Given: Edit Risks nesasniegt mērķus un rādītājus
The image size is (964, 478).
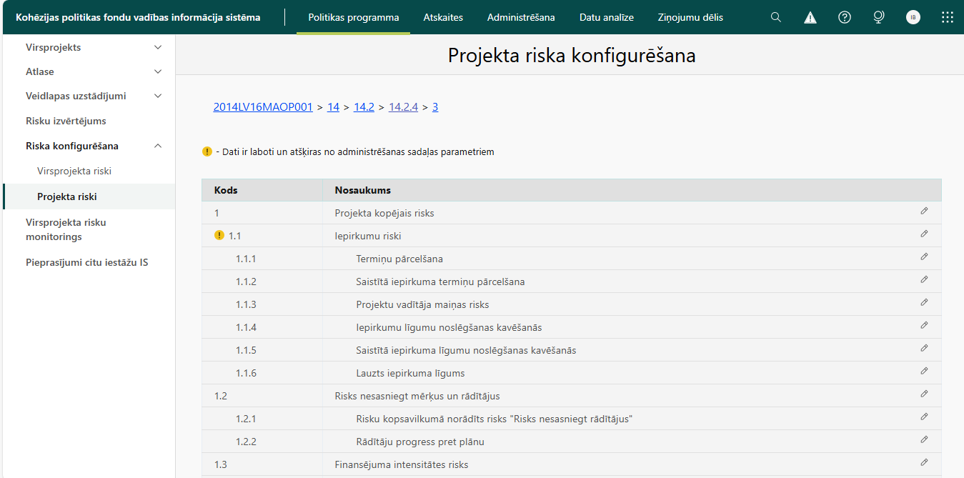Looking at the screenshot, I should [x=924, y=394].
